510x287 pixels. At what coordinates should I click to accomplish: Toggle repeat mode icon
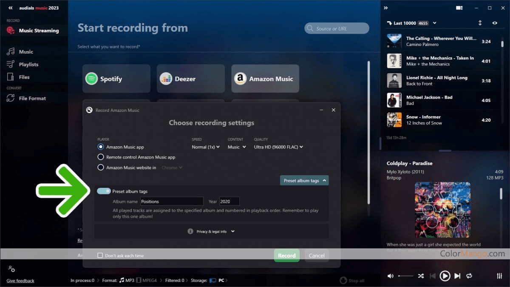469,276
